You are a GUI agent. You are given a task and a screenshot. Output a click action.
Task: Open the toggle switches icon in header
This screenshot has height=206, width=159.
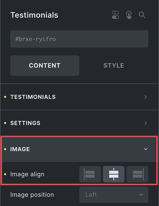coord(115,15)
